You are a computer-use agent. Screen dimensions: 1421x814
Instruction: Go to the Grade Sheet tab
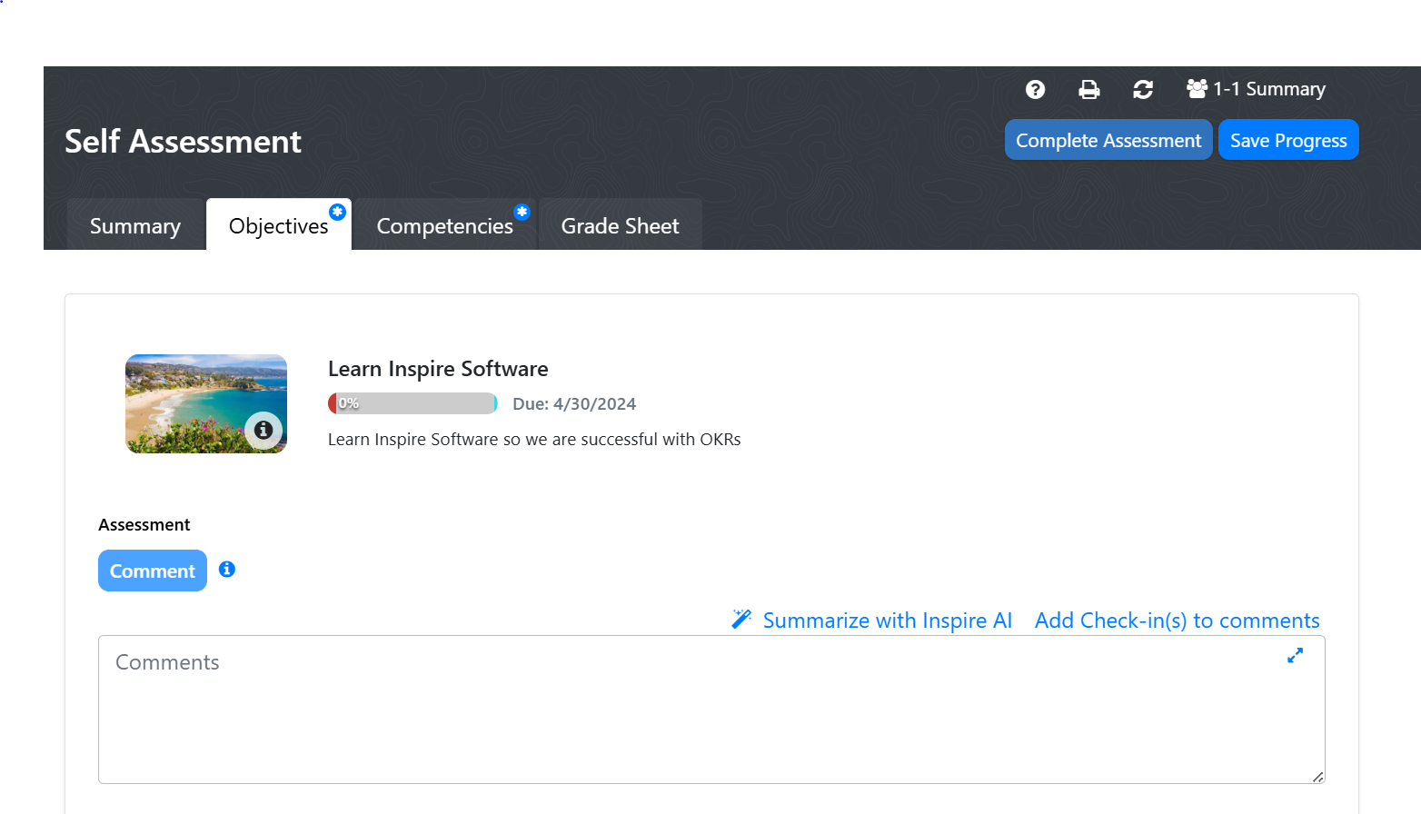tap(621, 225)
